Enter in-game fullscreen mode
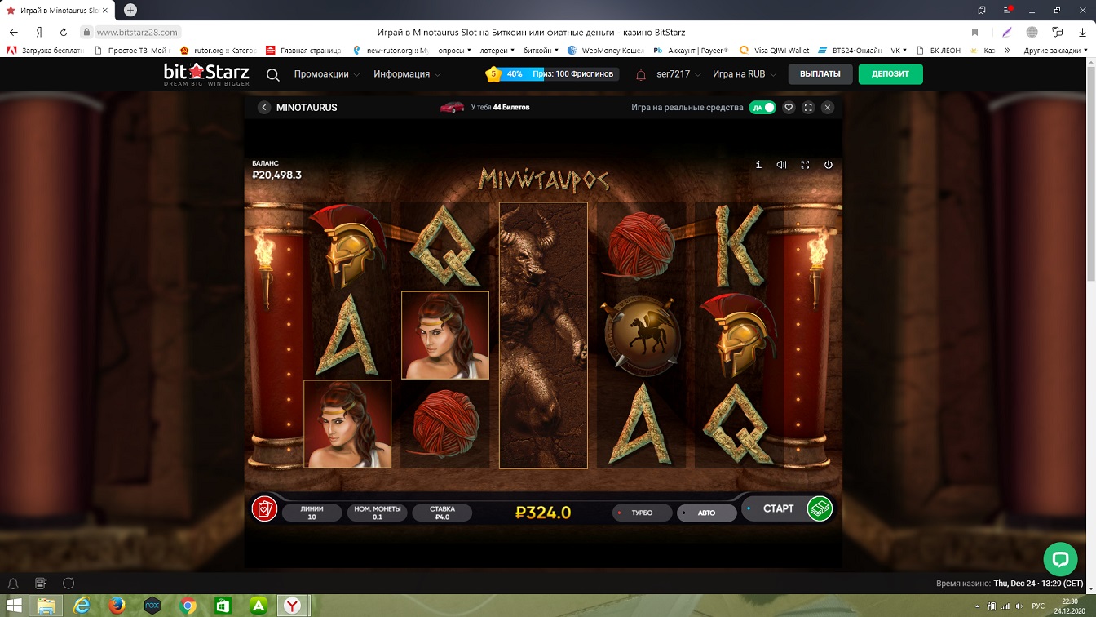 [805, 165]
